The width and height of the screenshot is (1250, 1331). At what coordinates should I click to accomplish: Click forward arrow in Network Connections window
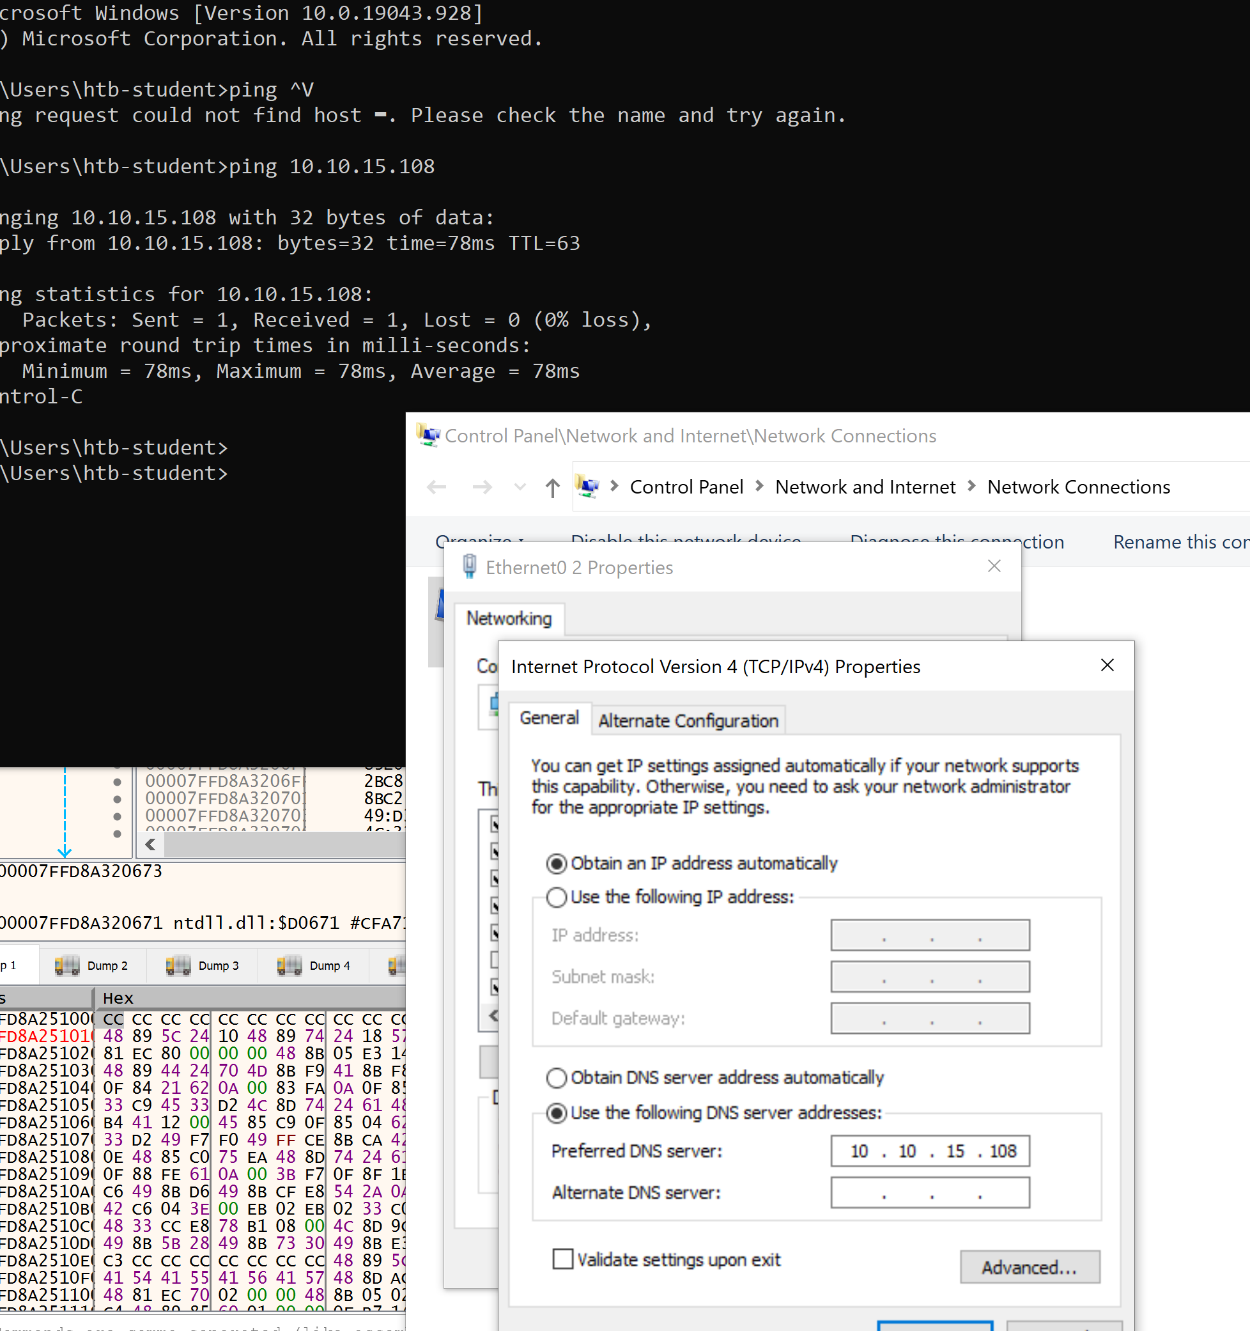[482, 486]
